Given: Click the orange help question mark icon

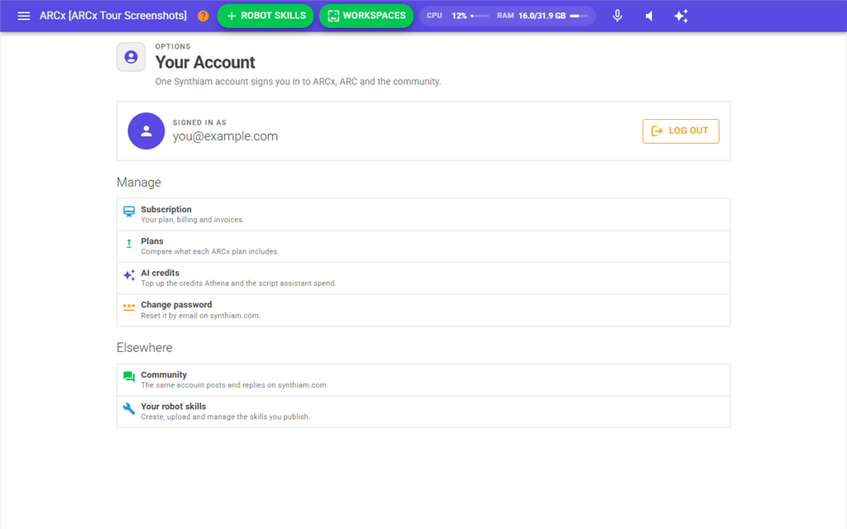Looking at the screenshot, I should (203, 16).
